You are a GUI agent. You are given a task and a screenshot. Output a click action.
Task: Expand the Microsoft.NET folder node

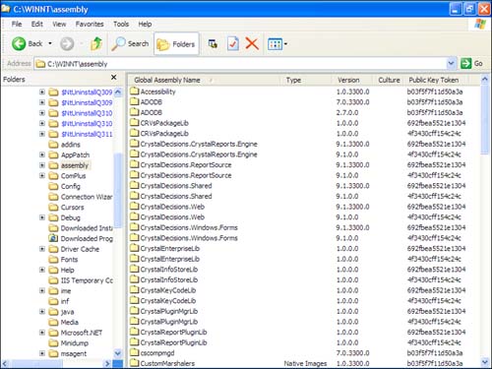[42, 333]
